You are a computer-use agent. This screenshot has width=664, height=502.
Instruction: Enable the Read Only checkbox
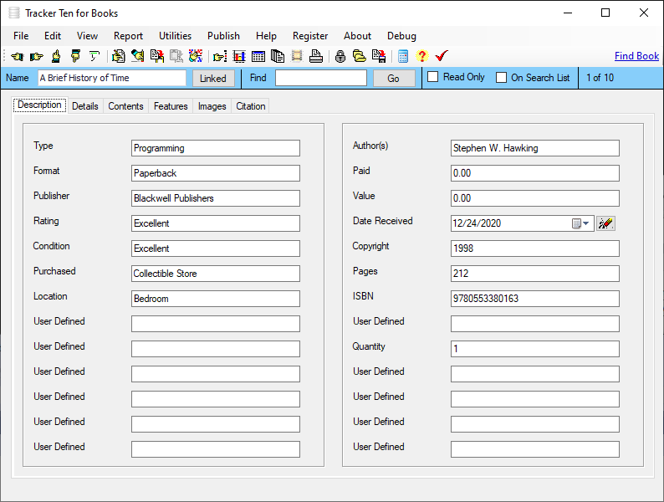pos(433,78)
